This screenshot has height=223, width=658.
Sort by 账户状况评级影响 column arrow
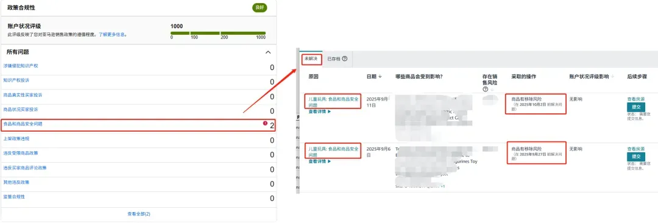coord(613,76)
